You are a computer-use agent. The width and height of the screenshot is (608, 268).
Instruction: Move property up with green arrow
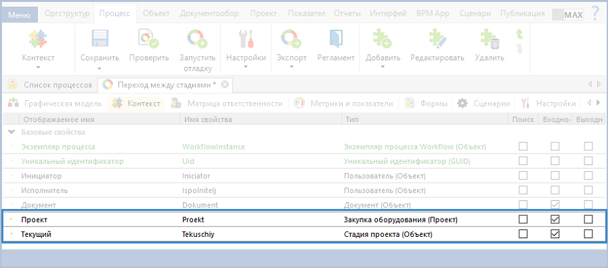pyautogui.click(x=519, y=34)
